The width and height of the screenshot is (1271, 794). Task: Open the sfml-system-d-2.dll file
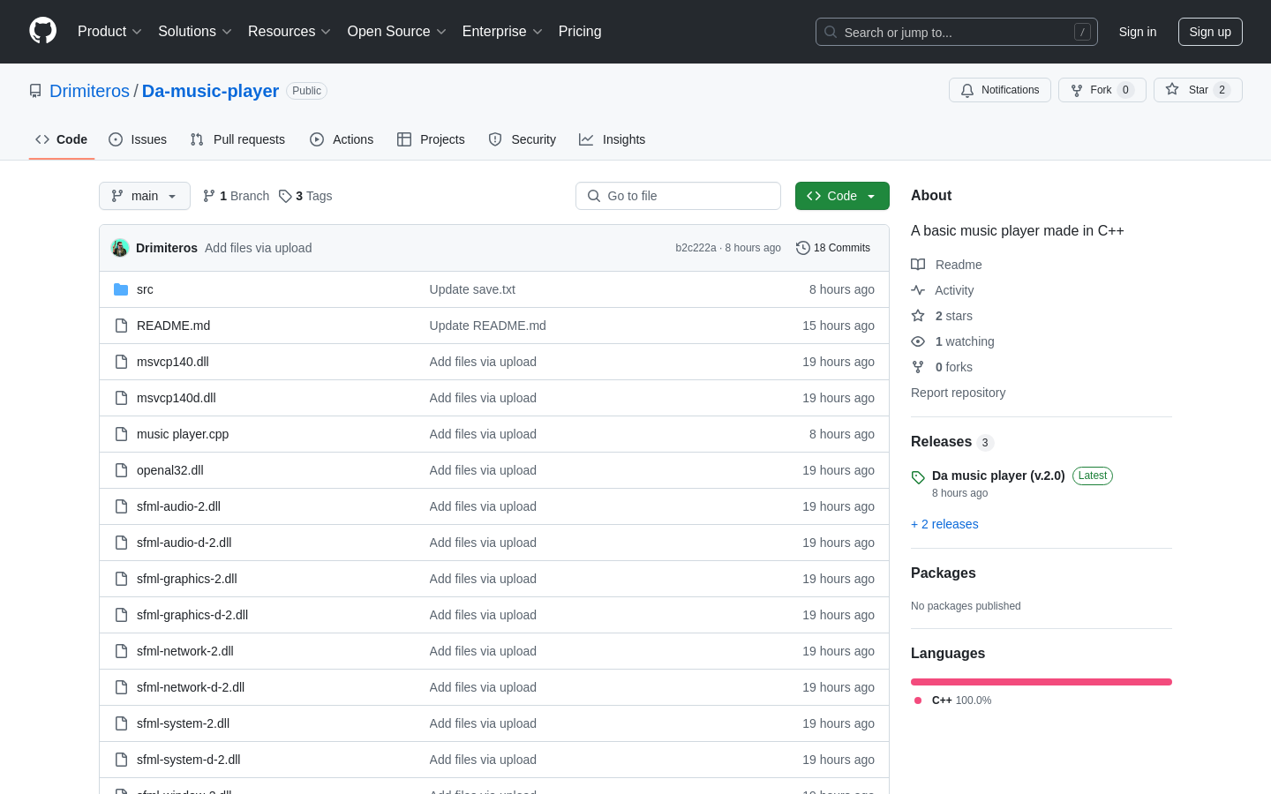point(189,760)
